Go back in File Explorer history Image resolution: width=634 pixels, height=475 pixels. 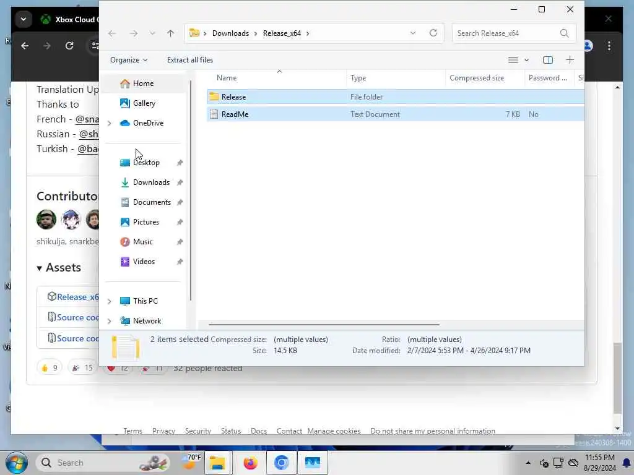coord(112,33)
